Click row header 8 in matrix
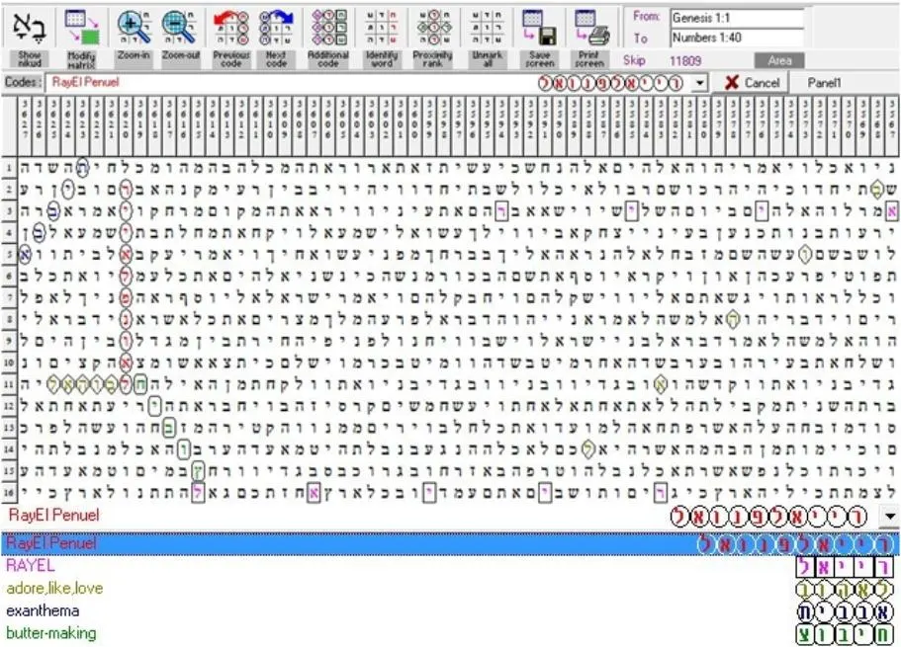 click(x=9, y=319)
